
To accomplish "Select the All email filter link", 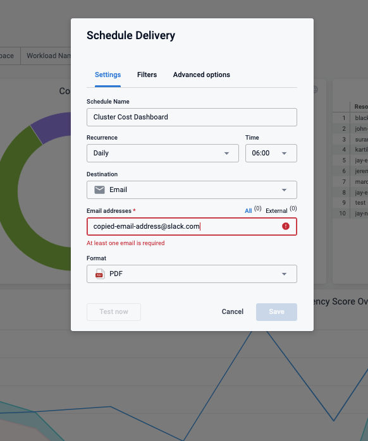I will pyautogui.click(x=248, y=210).
